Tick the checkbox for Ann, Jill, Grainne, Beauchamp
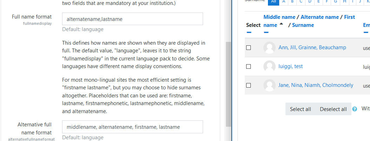This screenshot has width=370, height=141. (248, 48)
